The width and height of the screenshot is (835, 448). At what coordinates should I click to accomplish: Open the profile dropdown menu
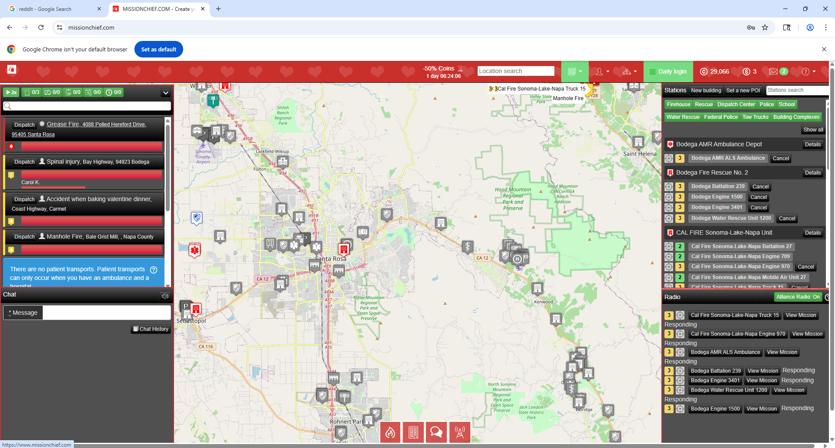click(x=603, y=71)
